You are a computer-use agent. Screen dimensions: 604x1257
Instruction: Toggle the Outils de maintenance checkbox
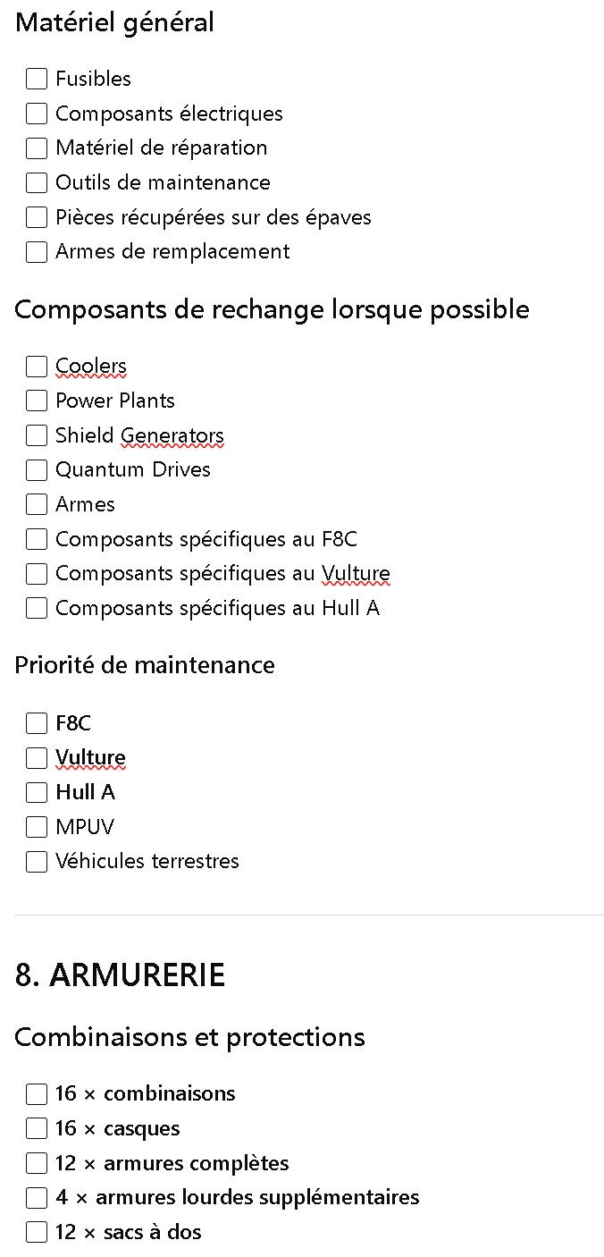(37, 182)
